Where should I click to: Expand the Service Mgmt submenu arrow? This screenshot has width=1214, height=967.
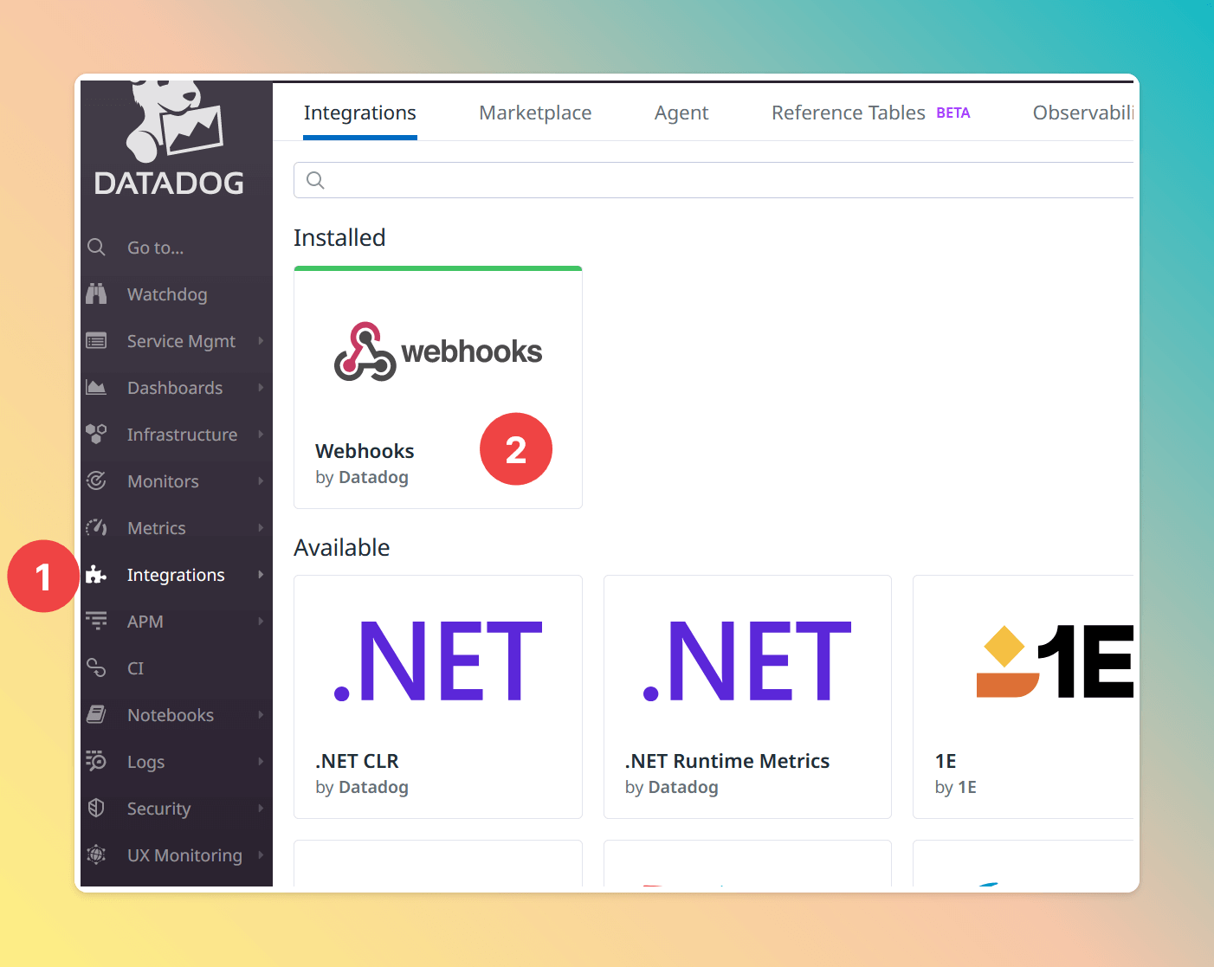(261, 341)
